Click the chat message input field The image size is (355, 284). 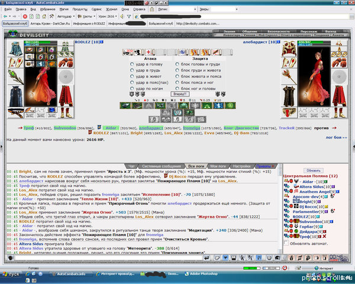tap(108, 258)
